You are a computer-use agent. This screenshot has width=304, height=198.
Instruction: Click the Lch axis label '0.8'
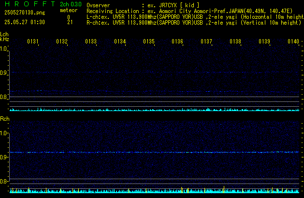click(x=3, y=97)
